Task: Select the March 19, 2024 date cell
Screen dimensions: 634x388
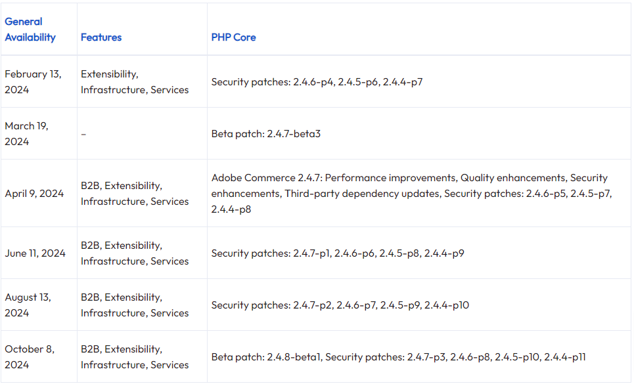Action: point(26,133)
